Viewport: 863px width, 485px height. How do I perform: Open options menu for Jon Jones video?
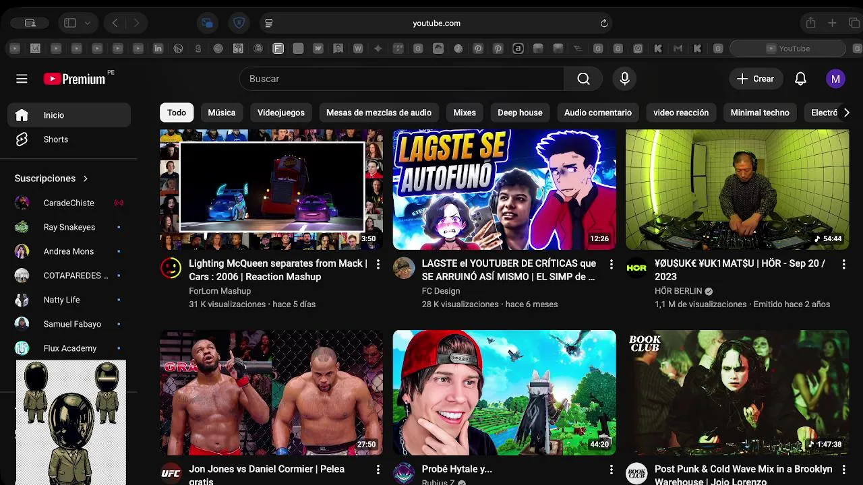378,470
